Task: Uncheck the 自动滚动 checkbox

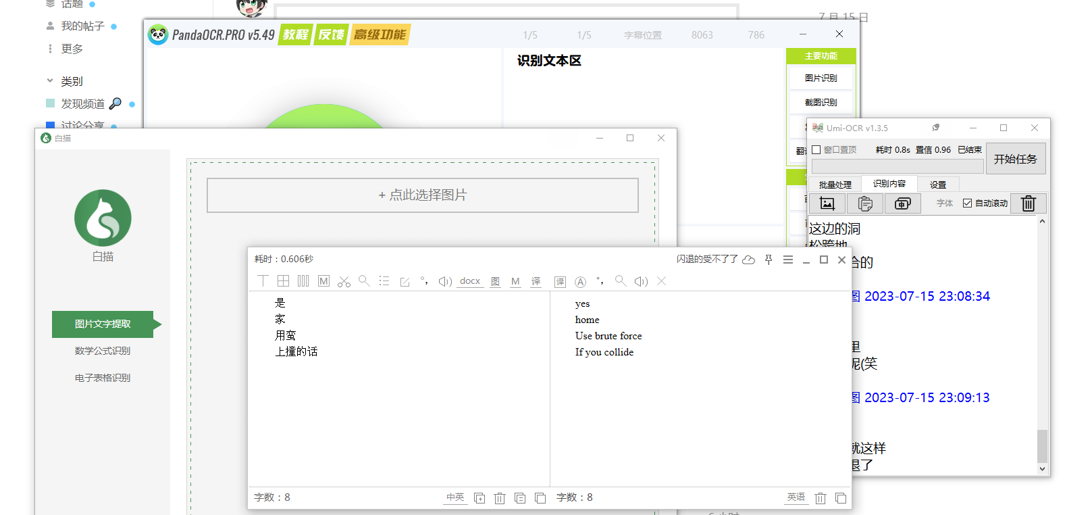Action: click(x=968, y=203)
